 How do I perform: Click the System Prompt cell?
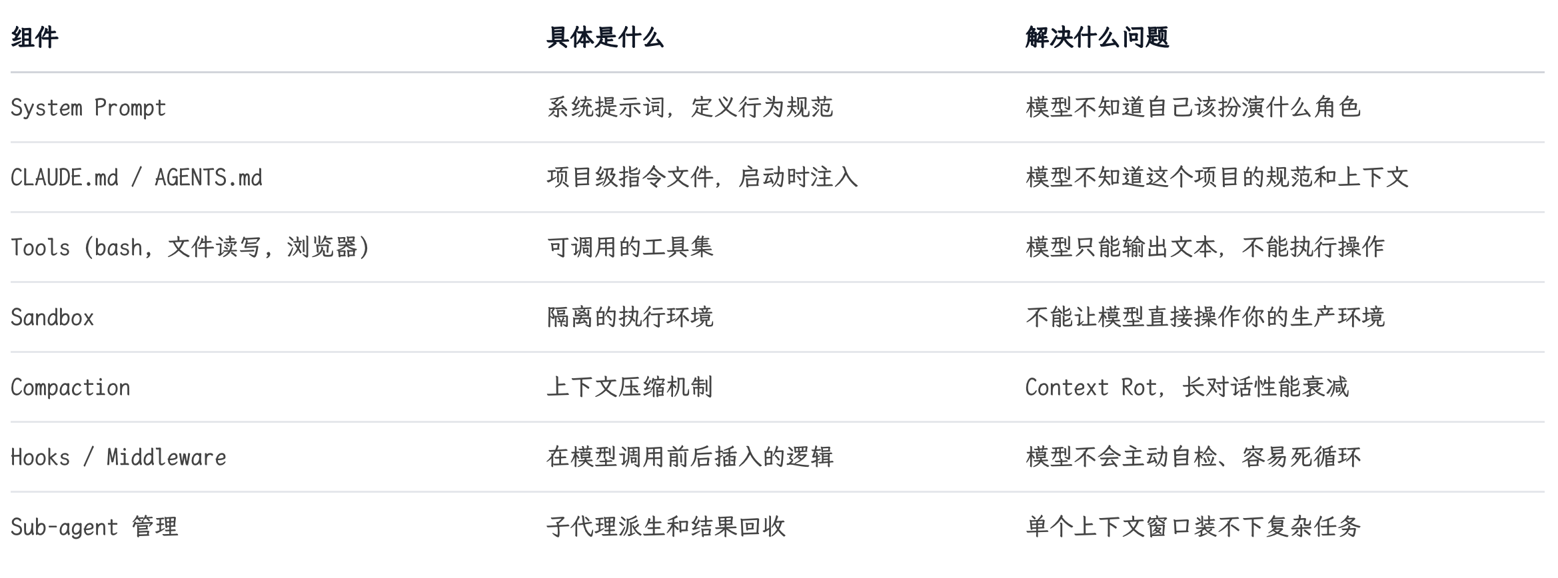[x=88, y=107]
